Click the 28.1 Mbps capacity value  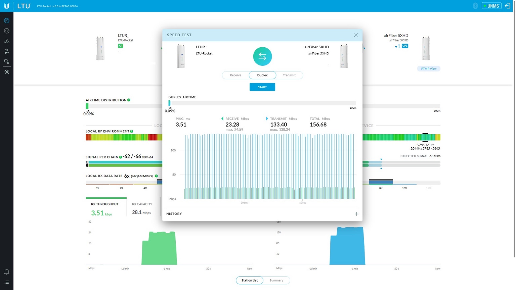(x=141, y=212)
